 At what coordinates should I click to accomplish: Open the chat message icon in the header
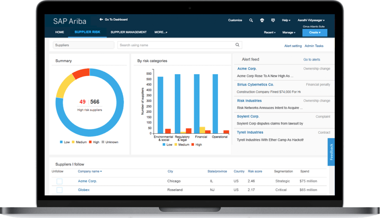tap(273, 20)
